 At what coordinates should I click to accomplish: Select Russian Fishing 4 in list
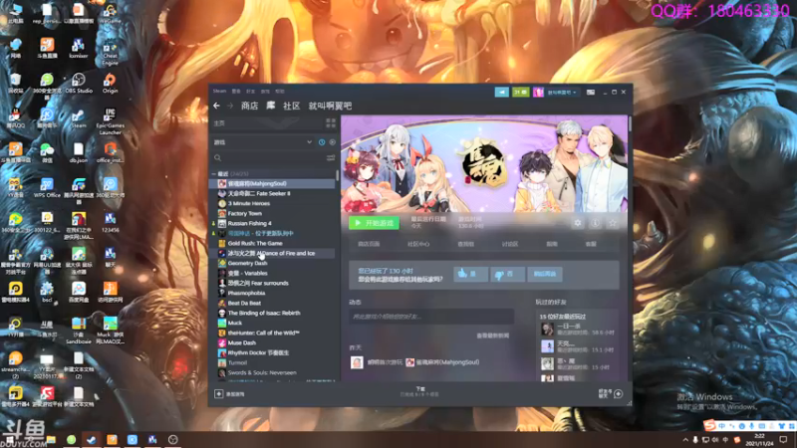[272, 223]
